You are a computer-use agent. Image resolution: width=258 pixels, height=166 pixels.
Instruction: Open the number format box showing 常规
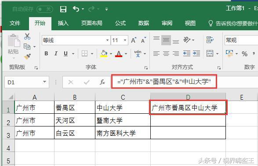(241, 40)
